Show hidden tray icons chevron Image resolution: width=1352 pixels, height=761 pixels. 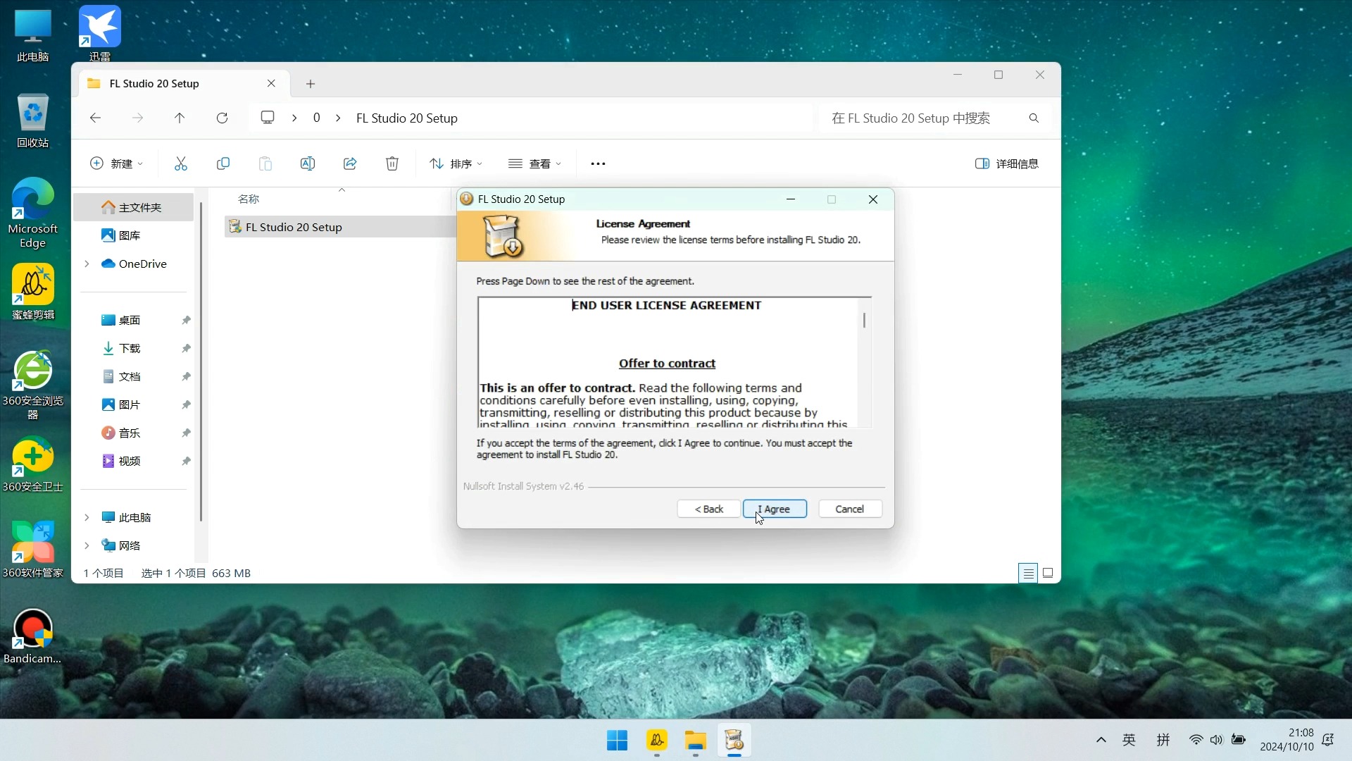pyautogui.click(x=1101, y=740)
